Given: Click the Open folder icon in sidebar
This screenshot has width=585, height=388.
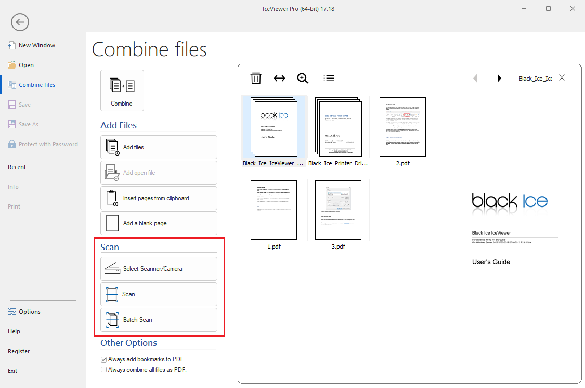Looking at the screenshot, I should pyautogui.click(x=11, y=65).
